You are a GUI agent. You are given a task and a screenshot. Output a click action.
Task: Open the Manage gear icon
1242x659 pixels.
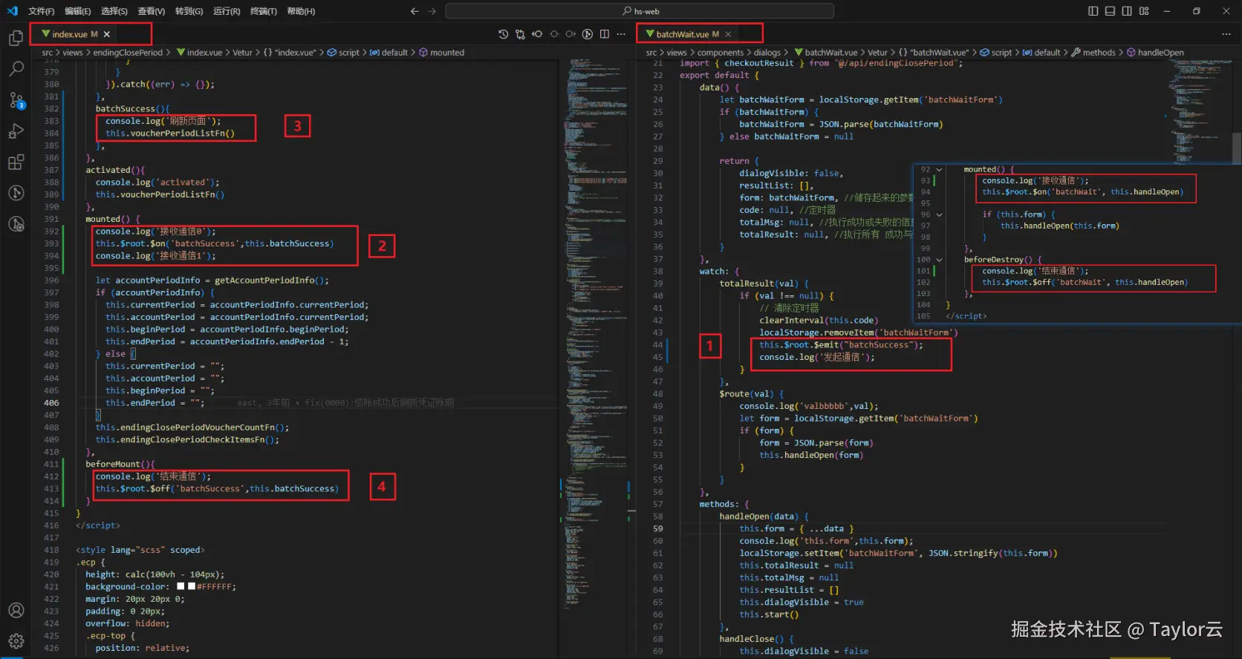pyautogui.click(x=16, y=641)
